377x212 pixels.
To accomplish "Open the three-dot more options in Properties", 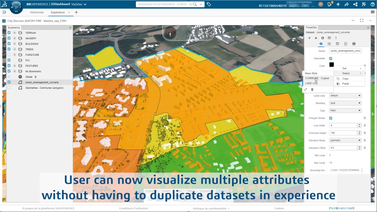I will click(336, 38).
